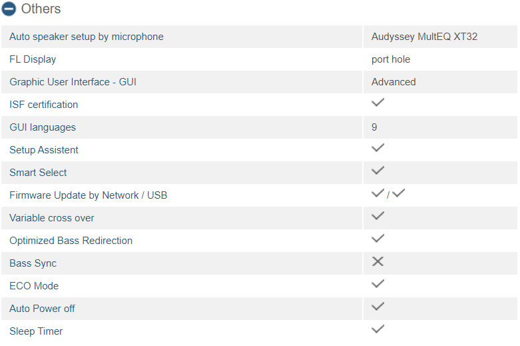Screen dimensions: 520x346
Task: Click the Optimized Bass Redirection checkmark
Action: [x=378, y=239]
